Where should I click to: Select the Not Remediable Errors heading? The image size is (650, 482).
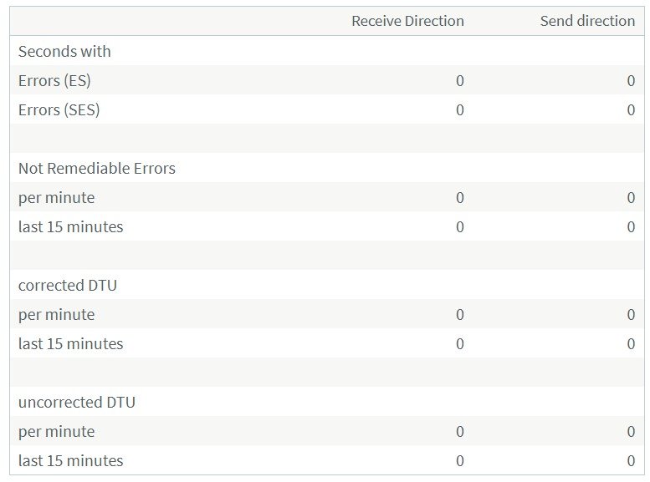tap(97, 168)
